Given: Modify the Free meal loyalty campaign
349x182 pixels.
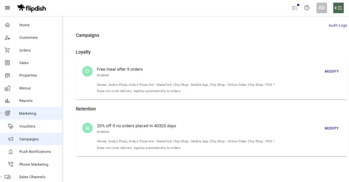Looking at the screenshot, I should [x=332, y=71].
